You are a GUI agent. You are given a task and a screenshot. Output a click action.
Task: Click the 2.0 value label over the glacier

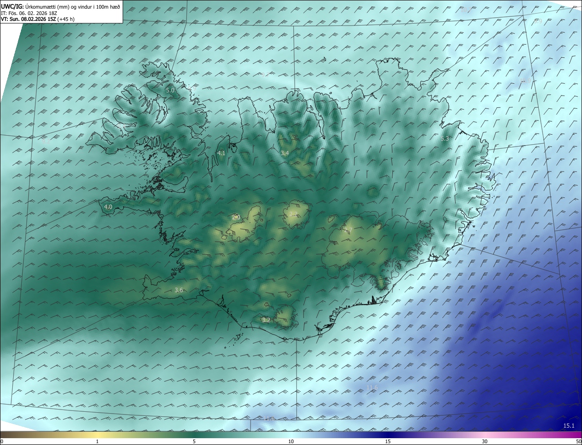[x=236, y=217]
